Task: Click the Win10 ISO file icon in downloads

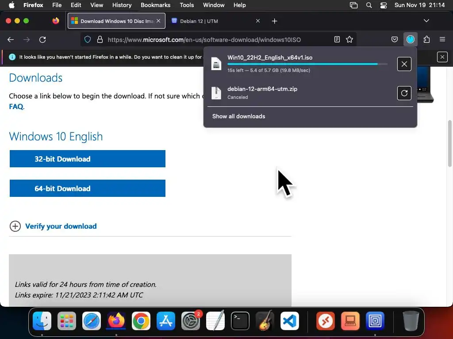Action: point(216,64)
